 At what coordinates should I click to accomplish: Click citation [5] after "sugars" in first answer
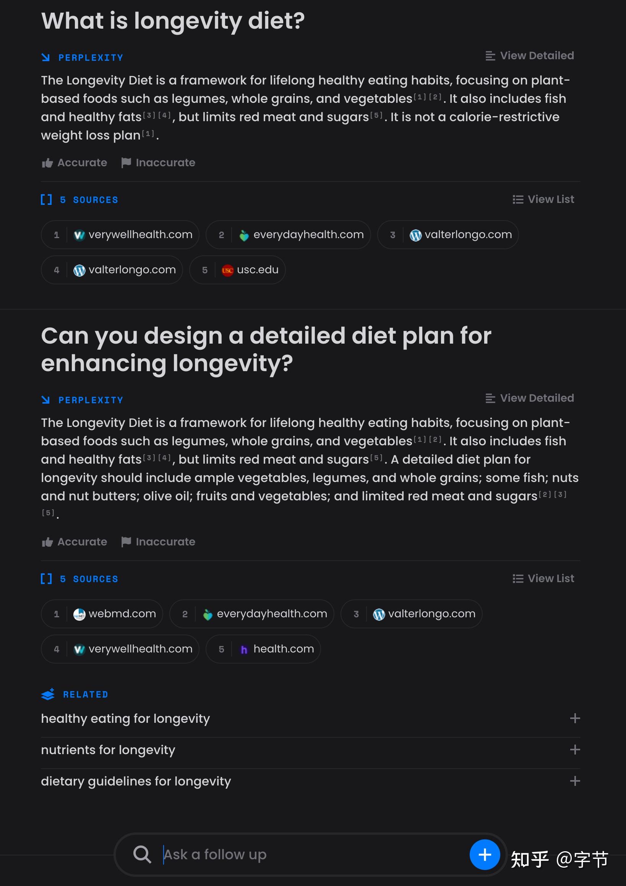377,115
